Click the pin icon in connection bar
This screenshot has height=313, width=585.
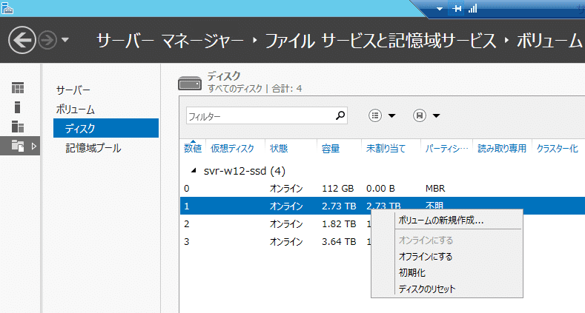[x=457, y=9]
